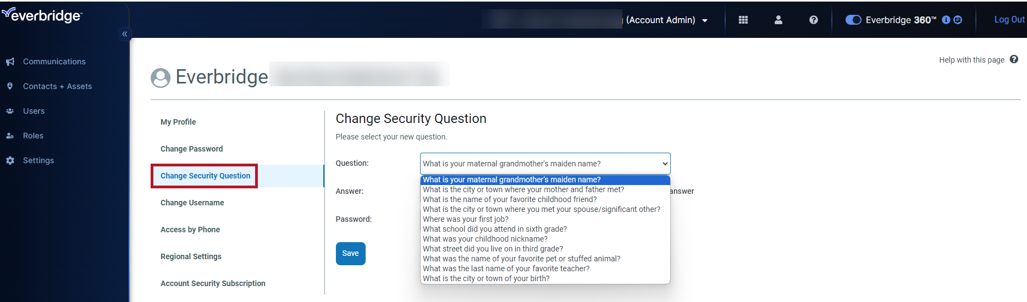Image resolution: width=1027 pixels, height=302 pixels.
Task: Open the Change Password tab
Action: coord(191,149)
